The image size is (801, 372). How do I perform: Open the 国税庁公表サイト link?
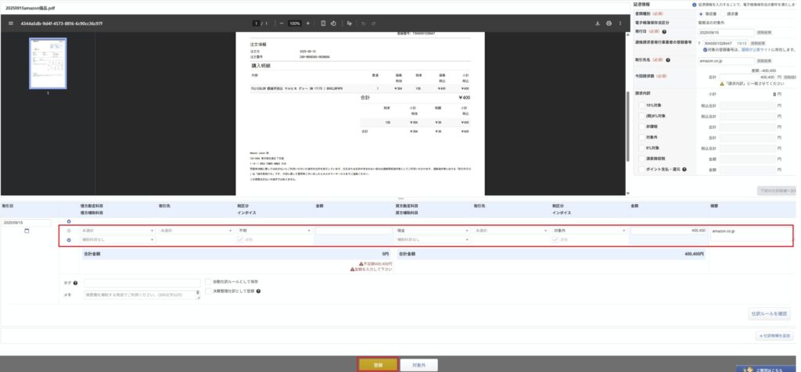click(x=748, y=49)
